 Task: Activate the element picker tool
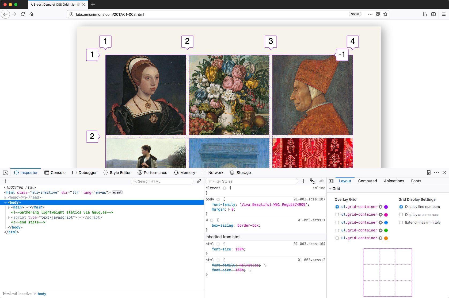(5, 173)
